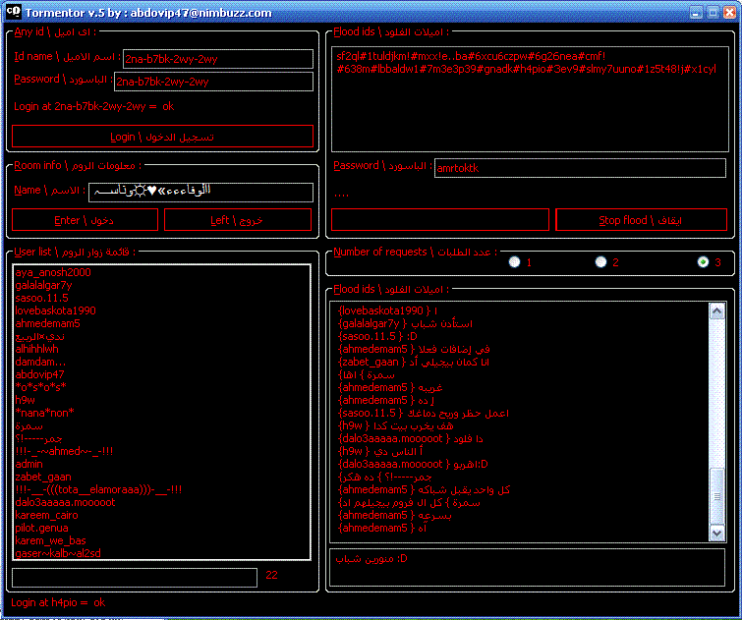Focus the Any id Password field
The width and height of the screenshot is (742, 620).
coord(213,82)
